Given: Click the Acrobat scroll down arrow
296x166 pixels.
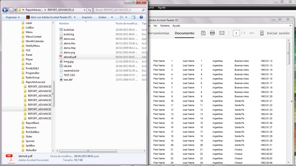Looking at the screenshot, I should (288, 162).
